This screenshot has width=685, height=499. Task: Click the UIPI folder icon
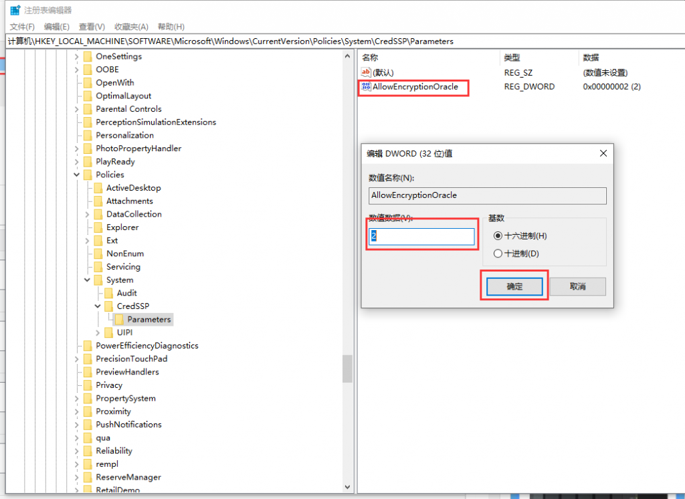coord(109,332)
